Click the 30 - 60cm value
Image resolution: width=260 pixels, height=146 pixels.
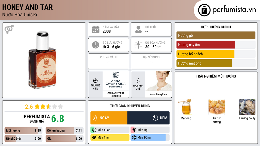(x=153, y=47)
